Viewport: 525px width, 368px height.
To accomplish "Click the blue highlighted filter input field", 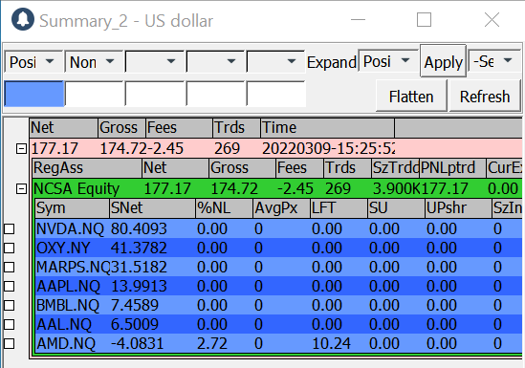I will tap(33, 94).
